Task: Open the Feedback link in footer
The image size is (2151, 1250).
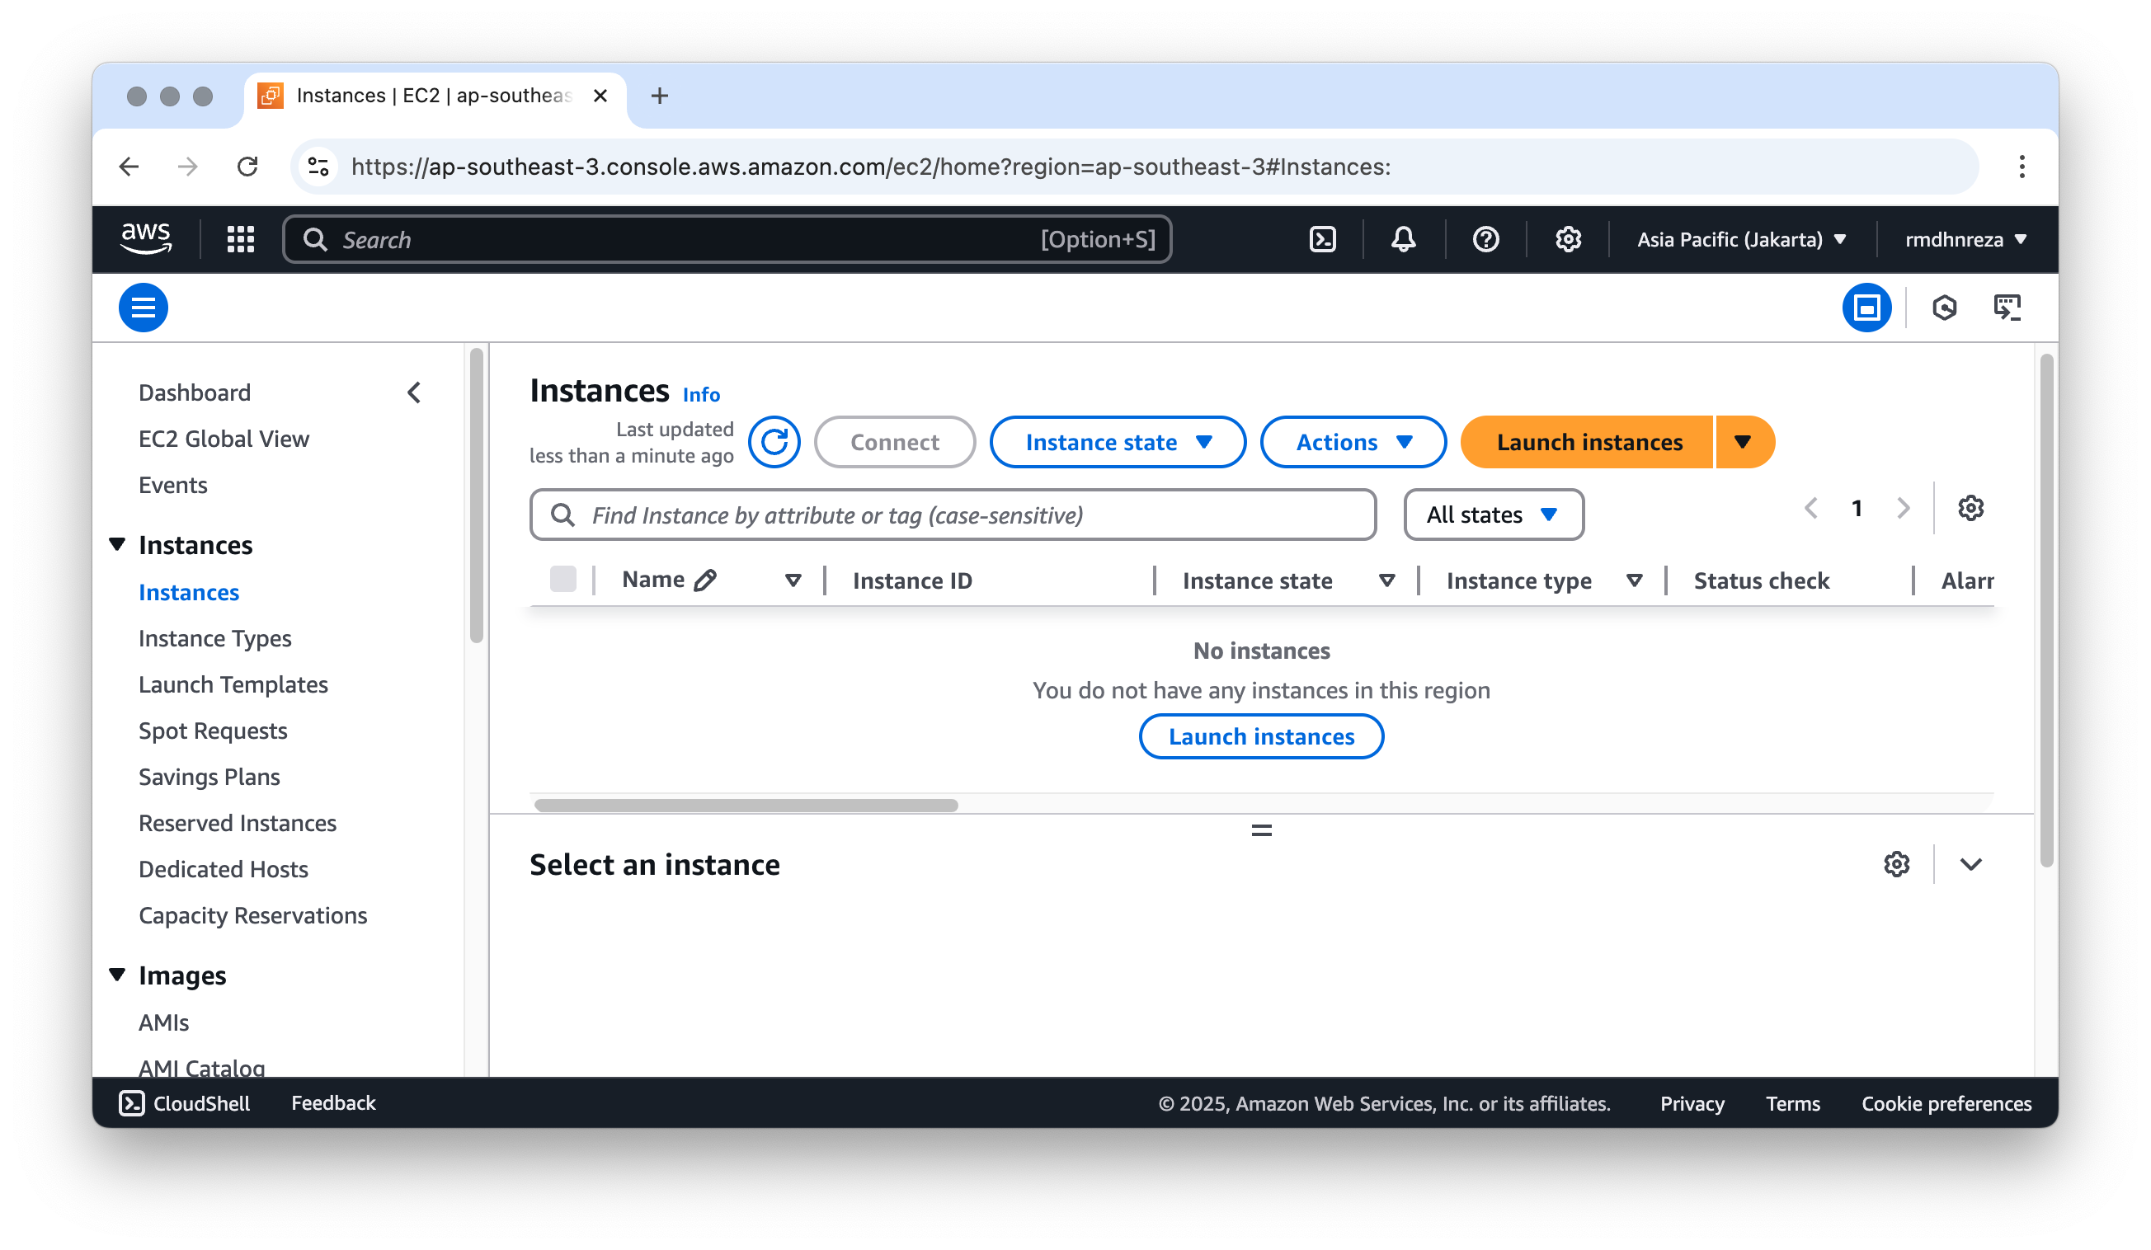Action: point(333,1103)
